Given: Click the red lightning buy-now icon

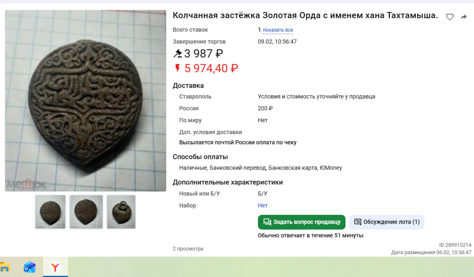Looking at the screenshot, I should pyautogui.click(x=178, y=68).
